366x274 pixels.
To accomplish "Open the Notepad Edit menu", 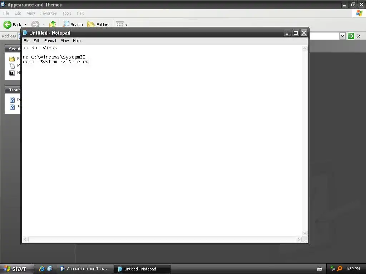I will coord(37,41).
